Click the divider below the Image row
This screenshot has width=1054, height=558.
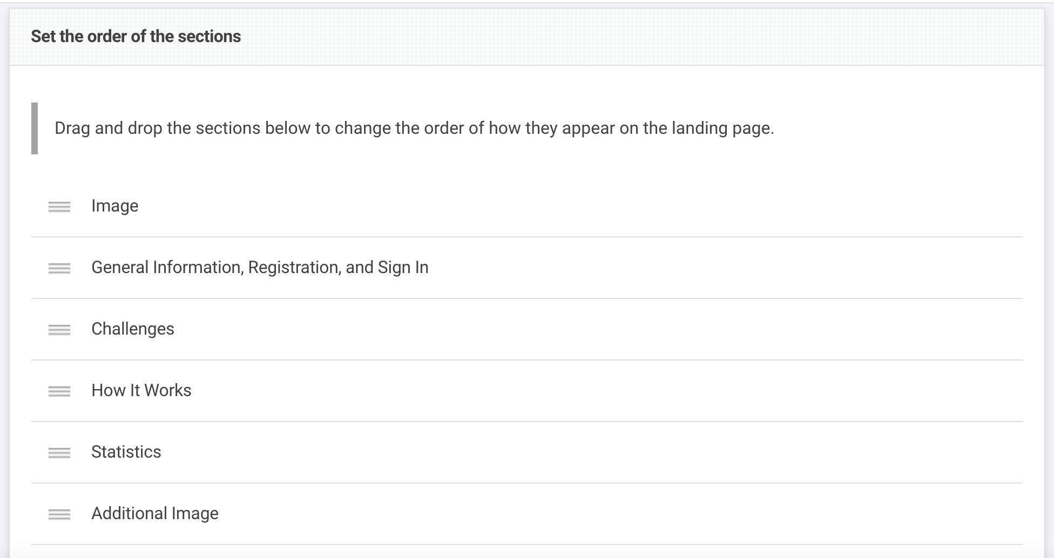526,237
